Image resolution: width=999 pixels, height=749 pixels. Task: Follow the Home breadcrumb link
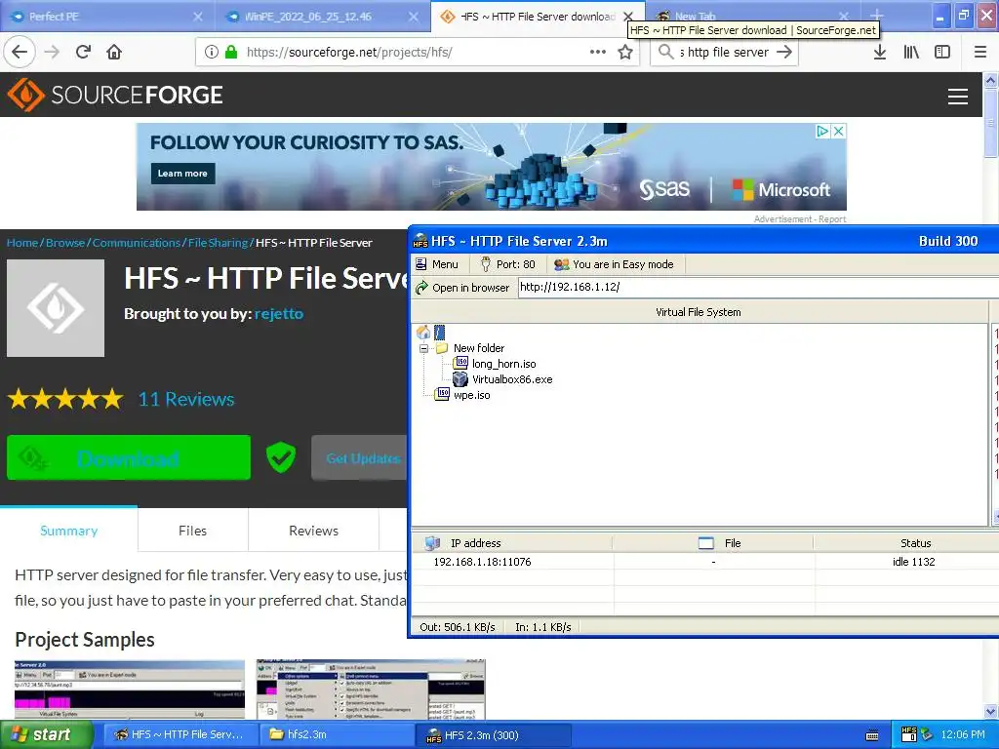click(x=22, y=243)
